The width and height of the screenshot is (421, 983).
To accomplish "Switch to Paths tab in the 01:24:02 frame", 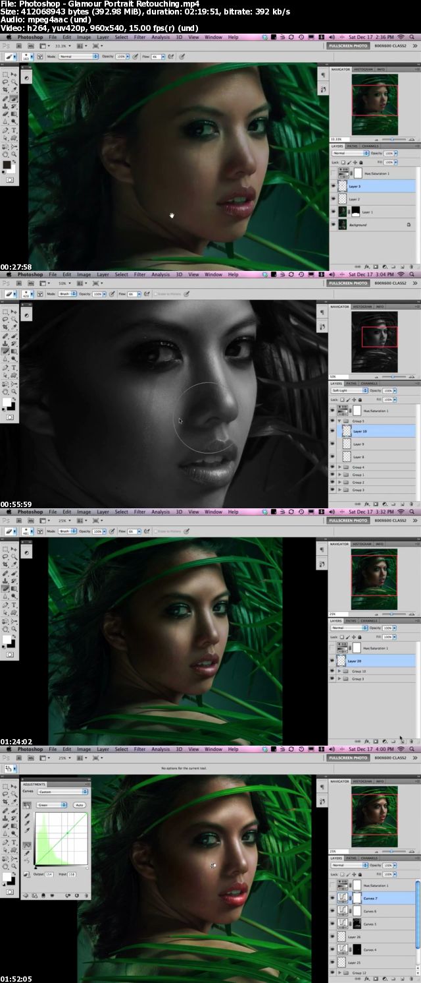I will click(351, 620).
